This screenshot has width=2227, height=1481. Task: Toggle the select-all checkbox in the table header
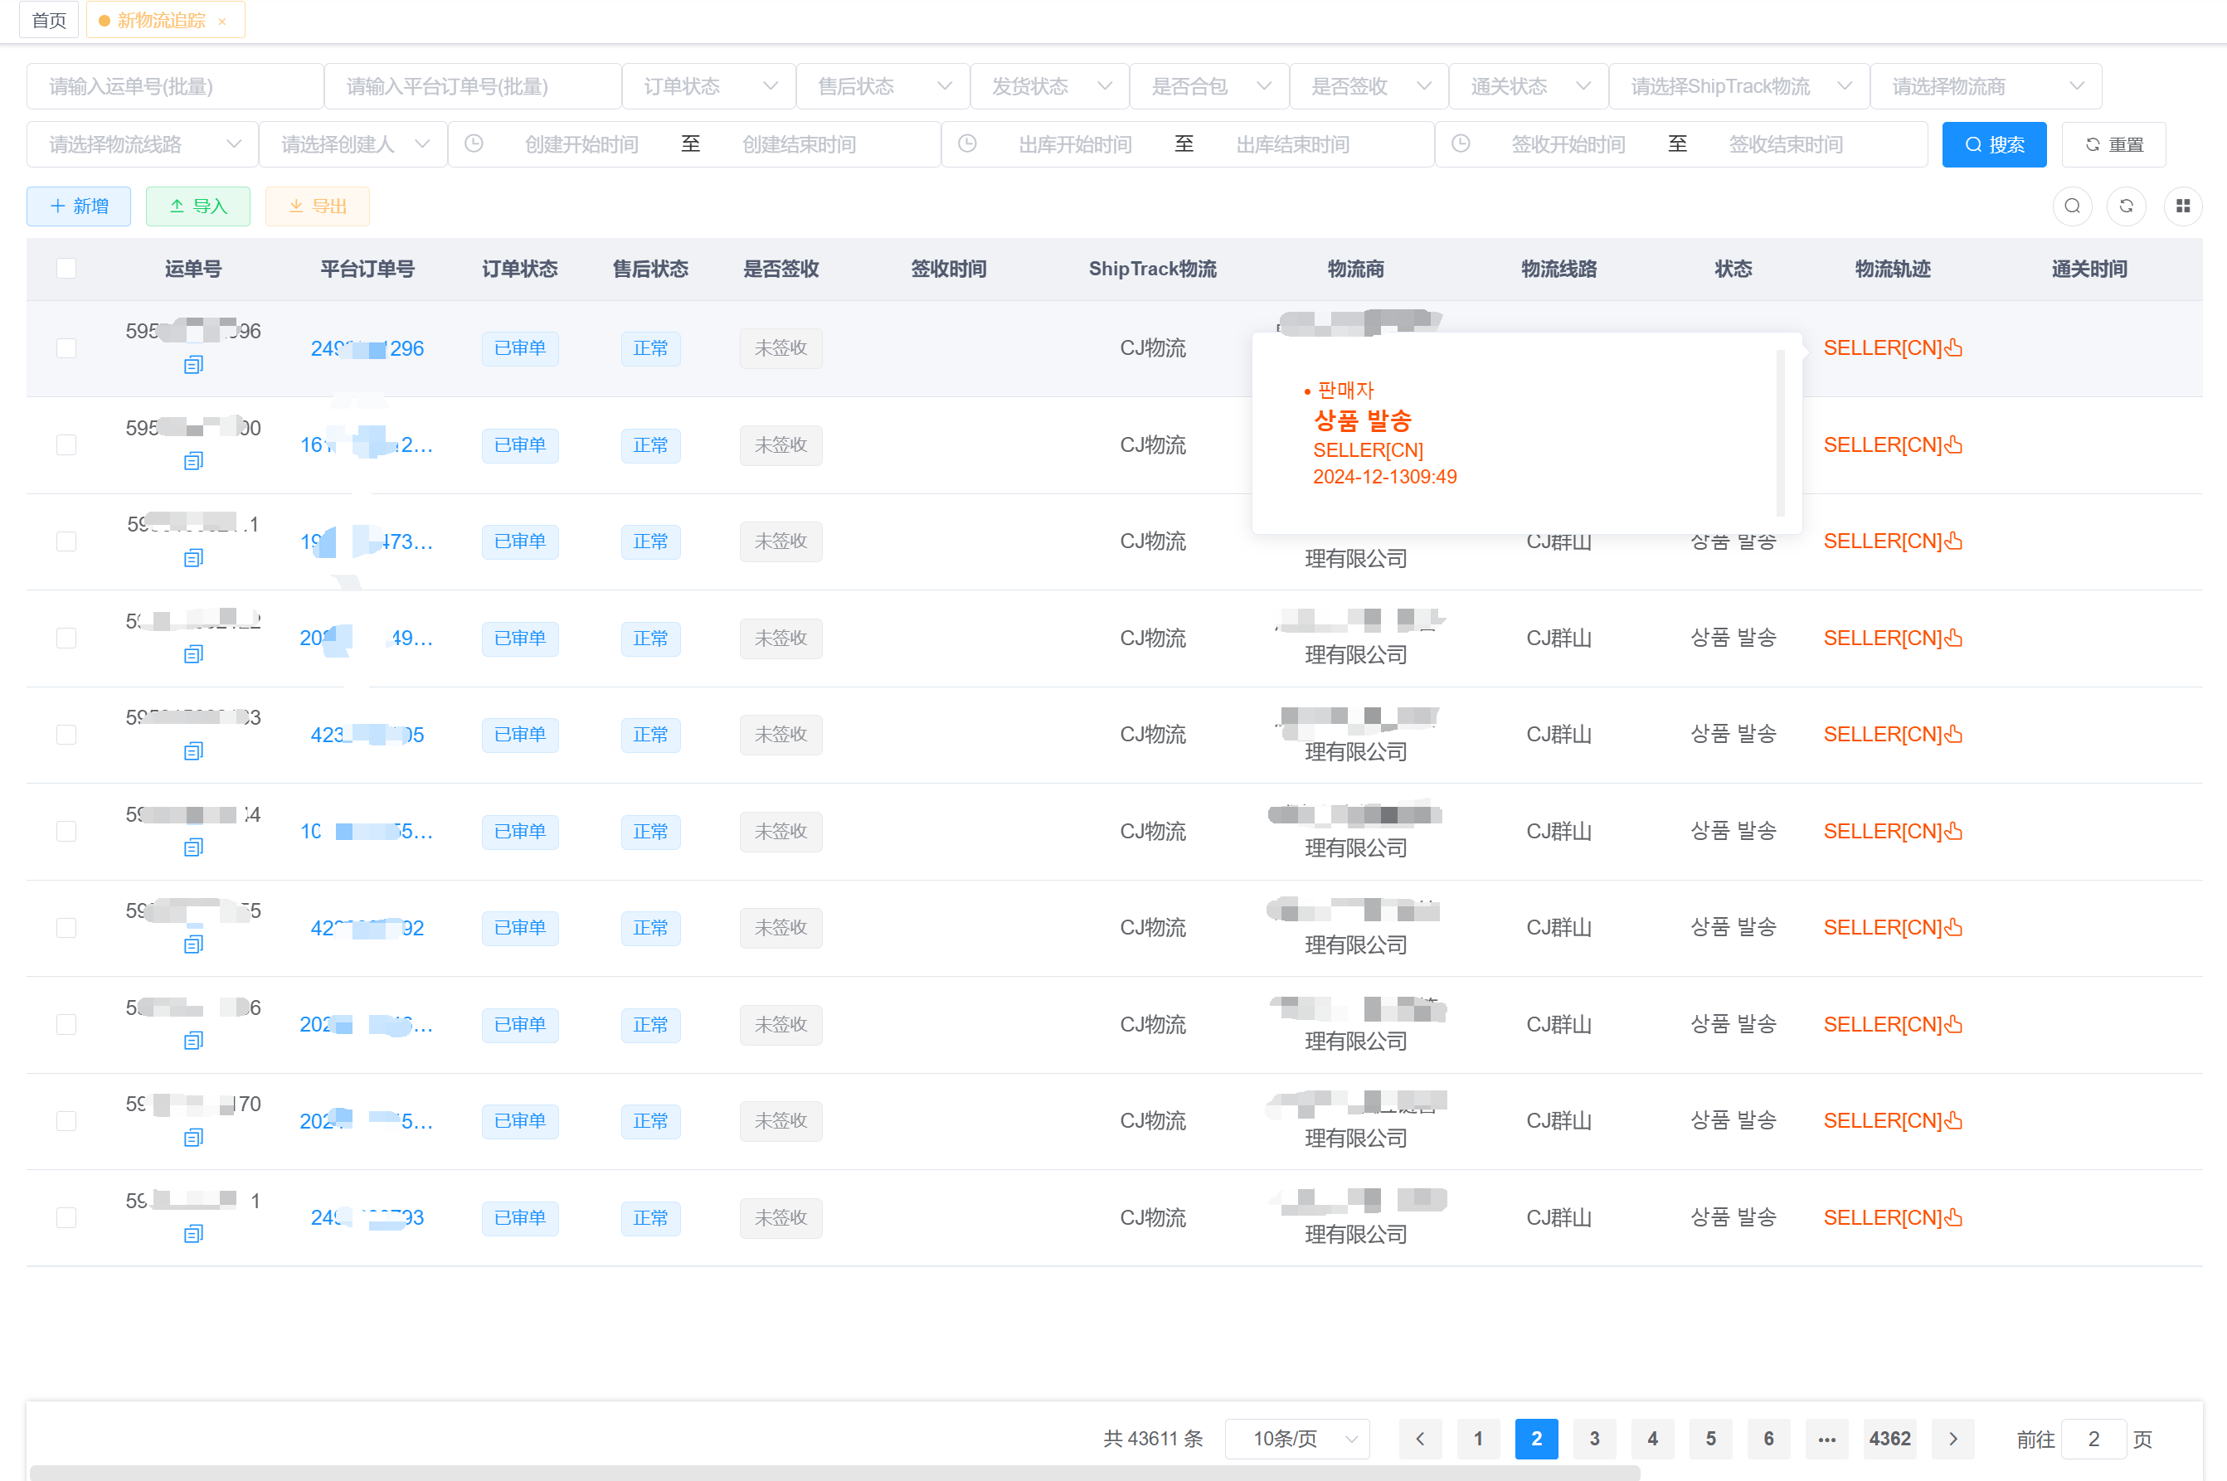pos(66,268)
